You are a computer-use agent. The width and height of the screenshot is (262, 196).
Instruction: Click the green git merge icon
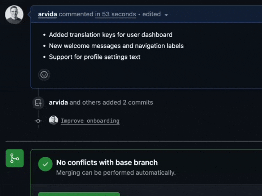point(15,158)
